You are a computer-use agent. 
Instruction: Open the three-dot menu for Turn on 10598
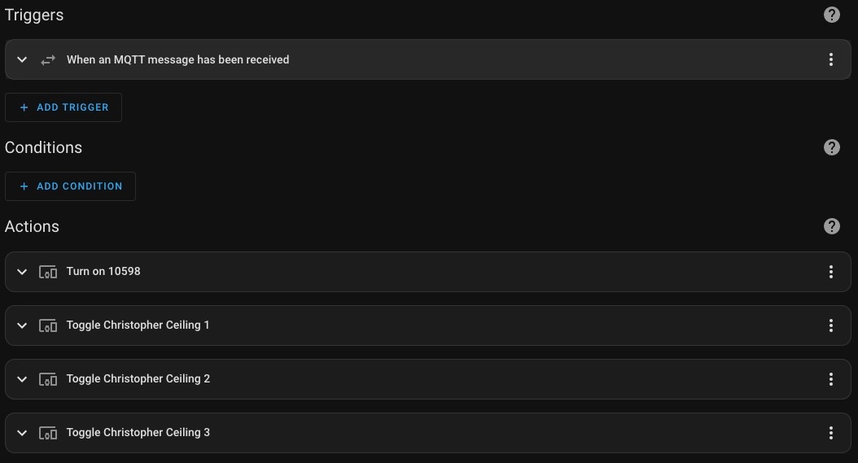[830, 272]
